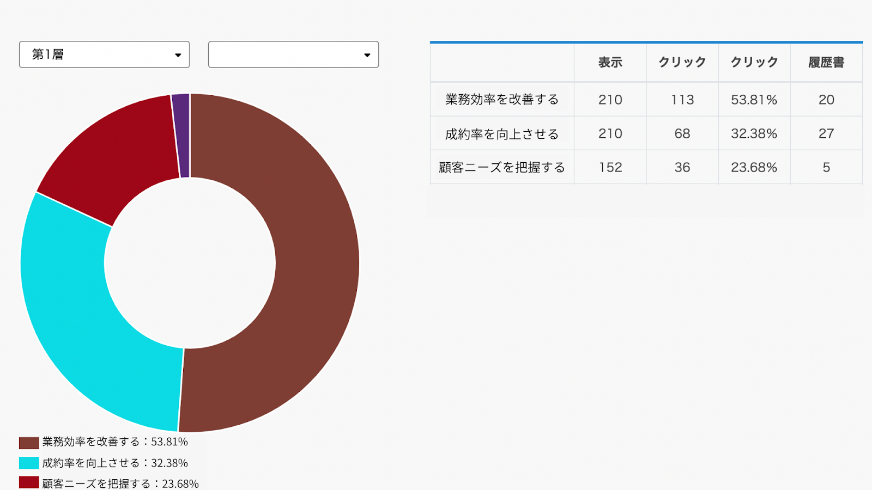Click the 53.81% cell in the table
Image resolution: width=872 pixels, height=490 pixels.
coord(754,100)
